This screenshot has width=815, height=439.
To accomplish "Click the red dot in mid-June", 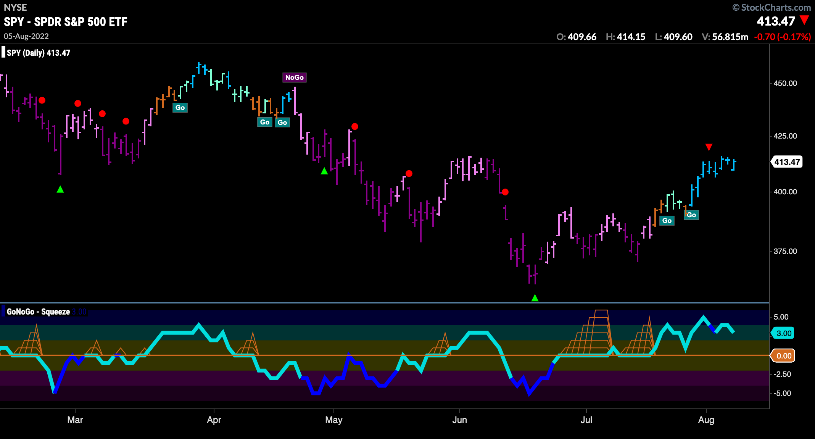I will tap(505, 192).
